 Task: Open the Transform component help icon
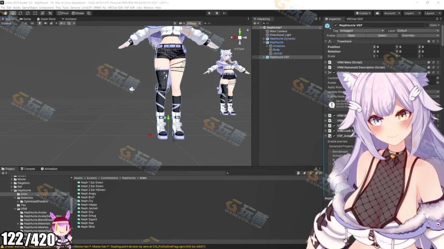(x=429, y=41)
